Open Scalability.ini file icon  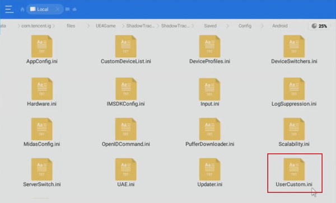294,129
